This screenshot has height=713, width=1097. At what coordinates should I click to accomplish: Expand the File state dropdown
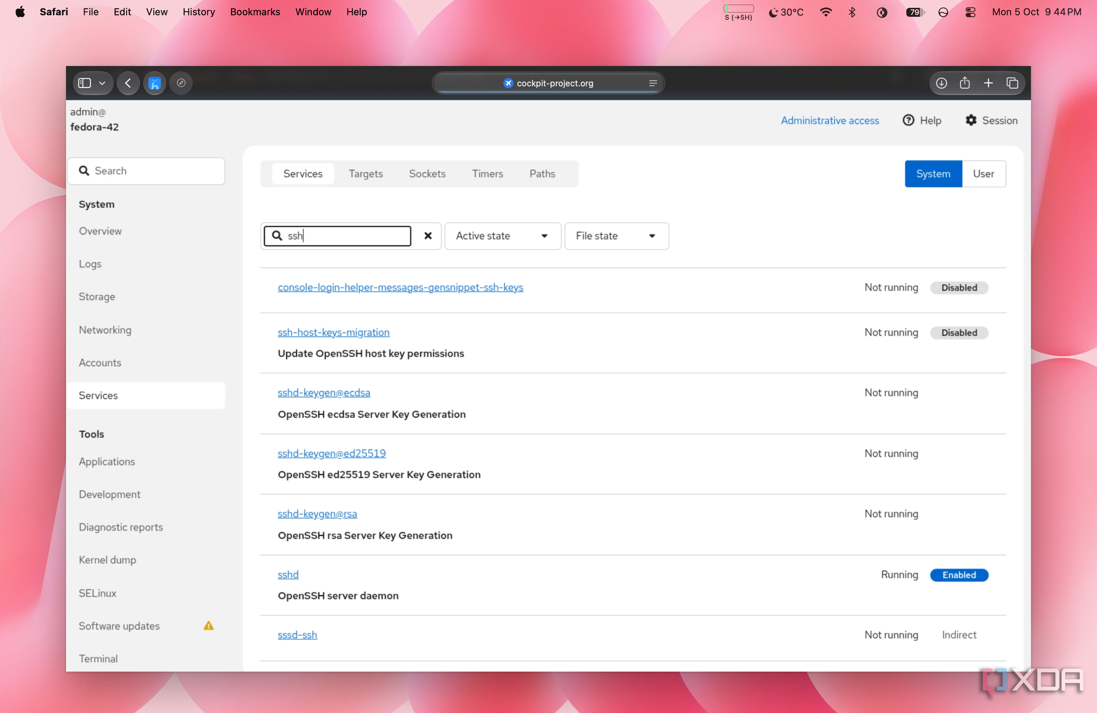616,236
